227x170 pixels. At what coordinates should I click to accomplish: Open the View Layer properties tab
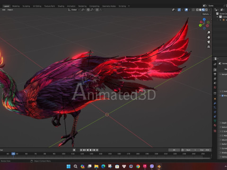click(x=215, y=78)
